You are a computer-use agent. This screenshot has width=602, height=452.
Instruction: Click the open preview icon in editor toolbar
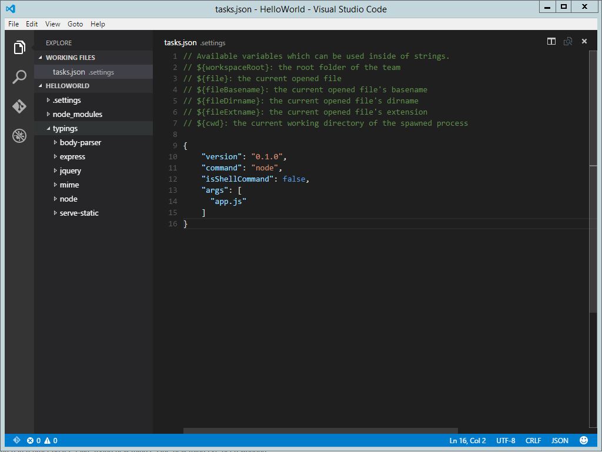568,42
